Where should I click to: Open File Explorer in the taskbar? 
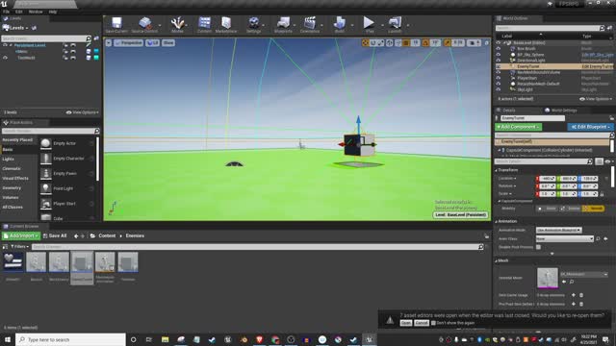165,339
